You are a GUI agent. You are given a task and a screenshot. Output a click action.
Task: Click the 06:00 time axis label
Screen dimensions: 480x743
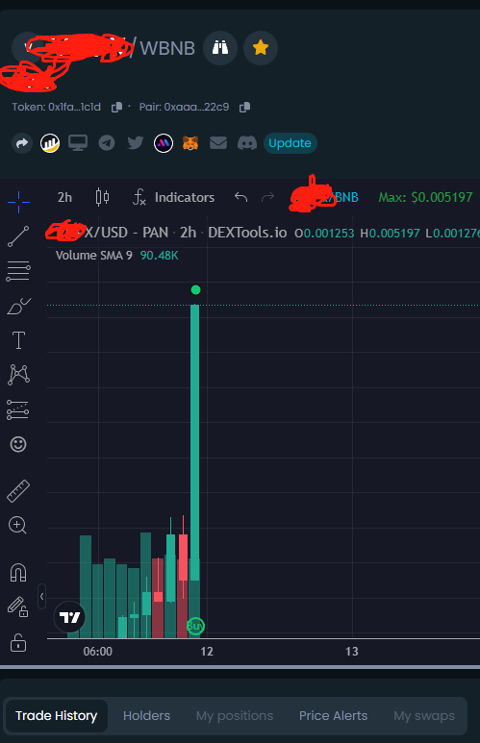tap(98, 651)
